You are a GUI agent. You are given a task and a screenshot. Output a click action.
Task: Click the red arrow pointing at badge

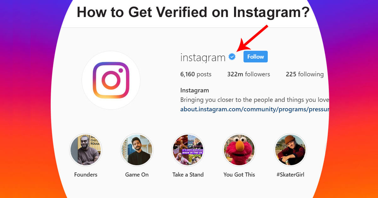(252, 38)
